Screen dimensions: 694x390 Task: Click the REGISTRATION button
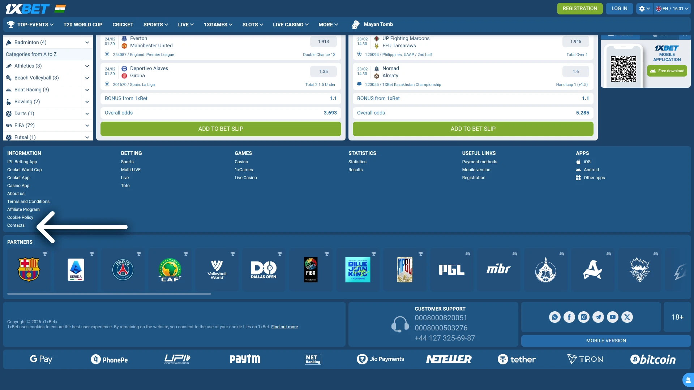pyautogui.click(x=580, y=8)
